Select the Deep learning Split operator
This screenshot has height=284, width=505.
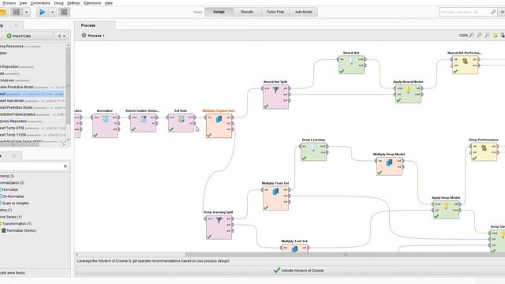pyautogui.click(x=219, y=227)
